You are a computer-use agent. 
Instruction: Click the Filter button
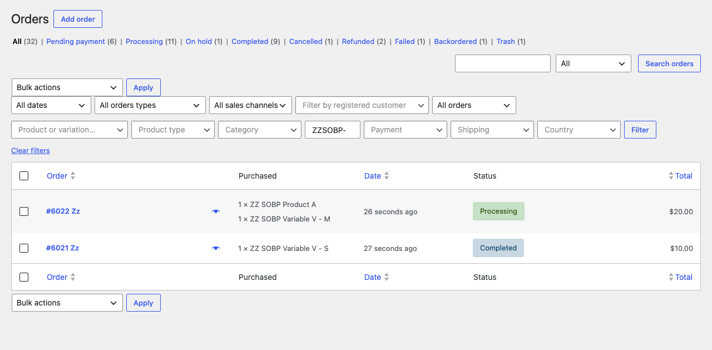pos(640,130)
